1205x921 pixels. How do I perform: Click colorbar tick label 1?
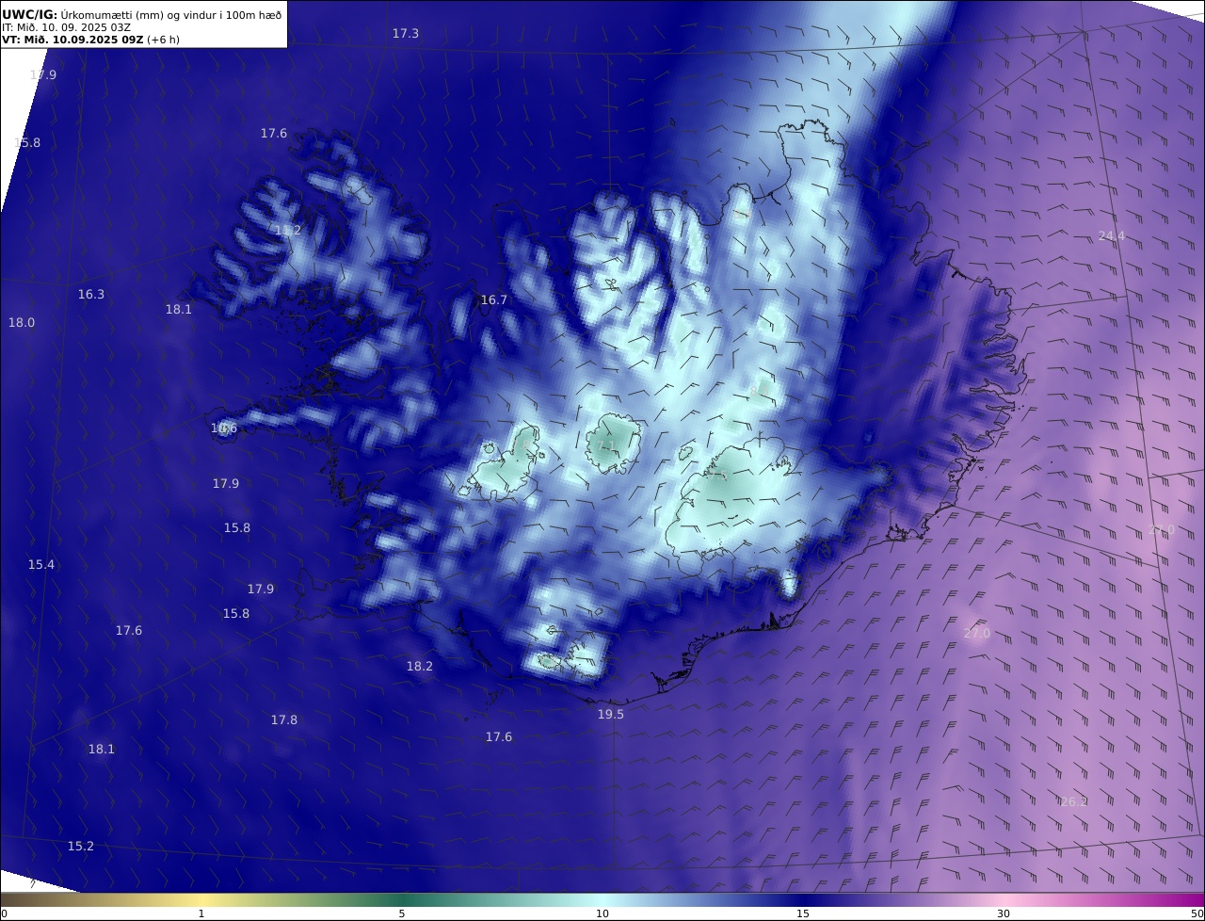click(201, 913)
